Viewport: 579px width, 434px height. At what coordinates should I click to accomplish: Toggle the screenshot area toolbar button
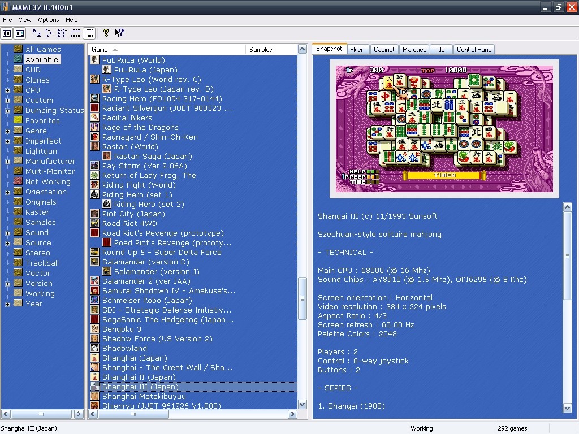20,33
